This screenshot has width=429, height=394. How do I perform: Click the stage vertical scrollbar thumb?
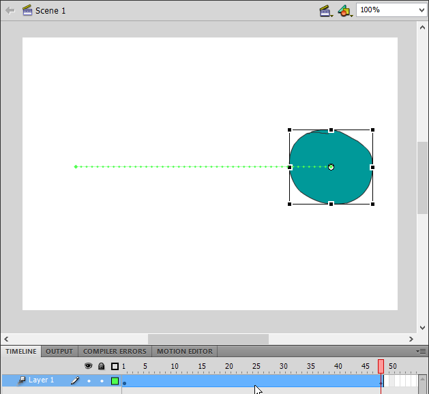click(x=422, y=178)
